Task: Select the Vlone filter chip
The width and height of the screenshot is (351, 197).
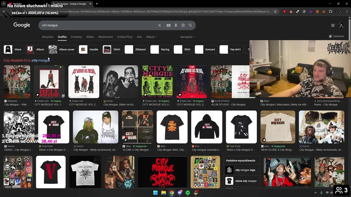Action: tap(14, 50)
